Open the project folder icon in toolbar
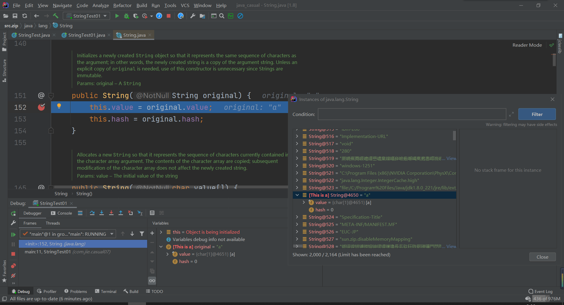 6,16
